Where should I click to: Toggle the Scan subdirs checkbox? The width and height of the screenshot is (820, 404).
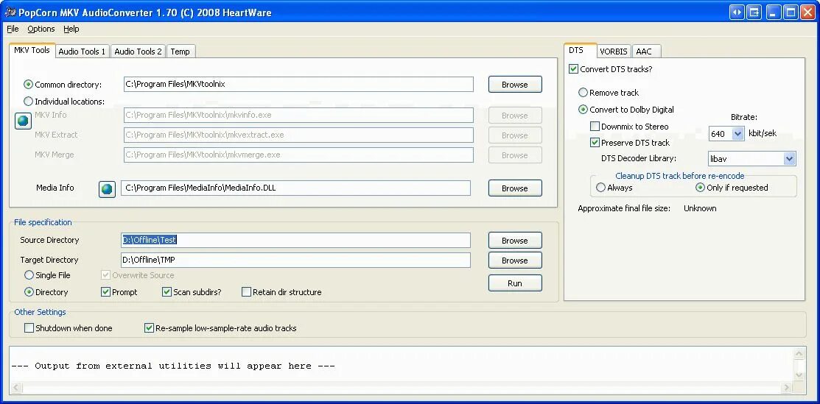click(x=167, y=292)
